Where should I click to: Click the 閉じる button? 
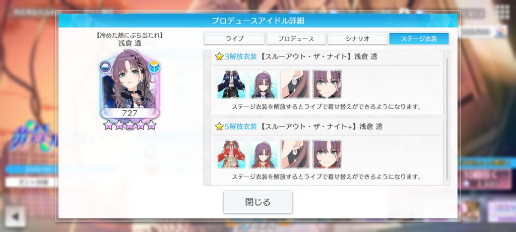point(257,202)
